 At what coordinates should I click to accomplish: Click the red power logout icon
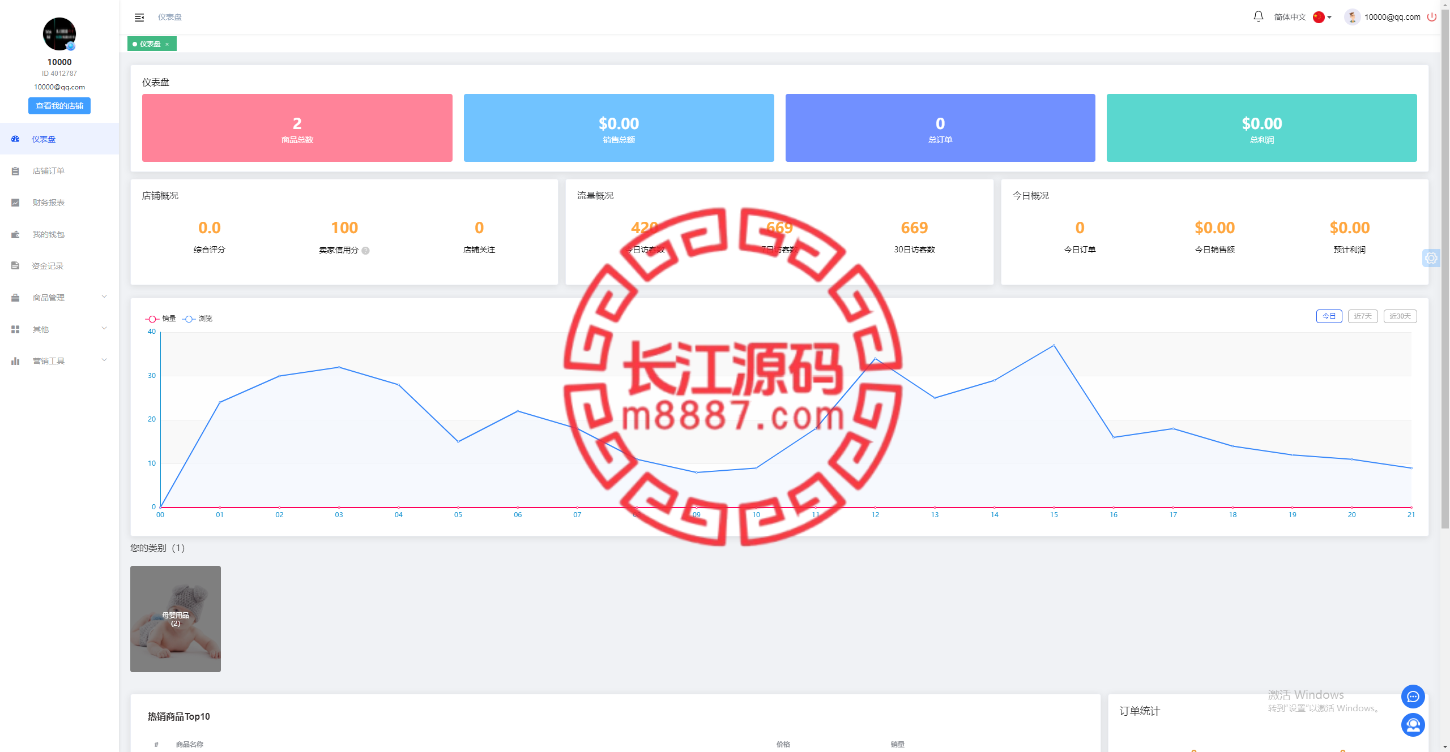click(x=1431, y=17)
